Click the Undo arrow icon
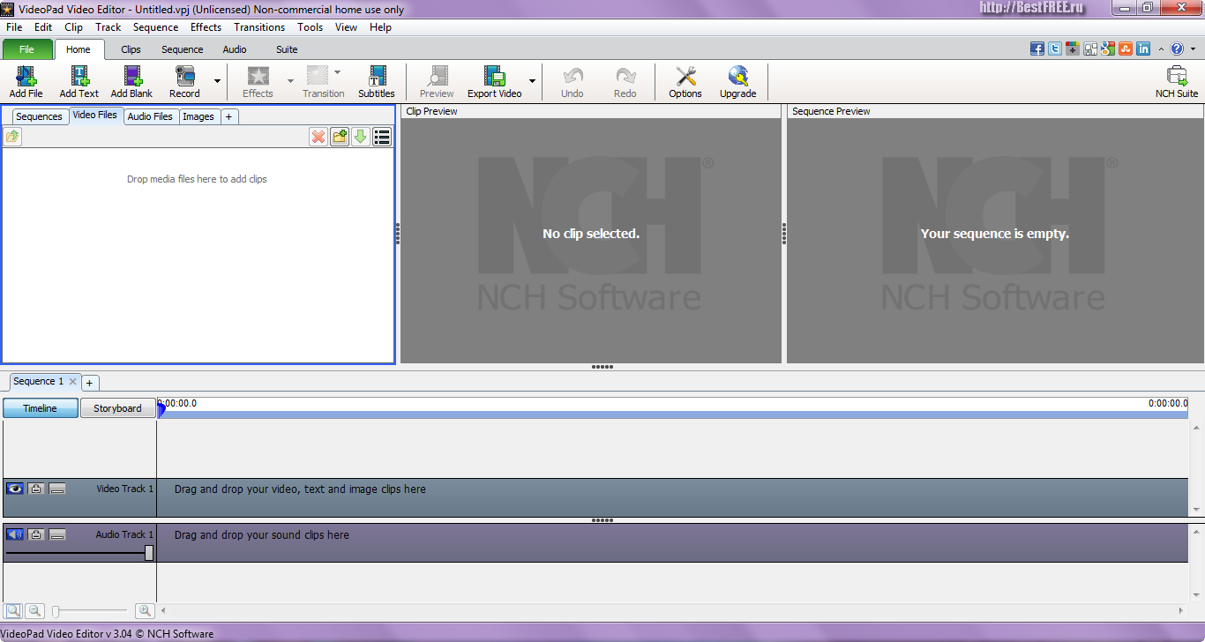Image resolution: width=1205 pixels, height=642 pixels. (x=573, y=77)
